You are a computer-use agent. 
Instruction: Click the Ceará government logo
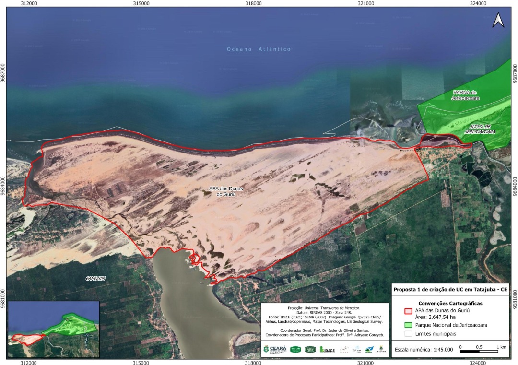pyautogui.click(x=275, y=349)
